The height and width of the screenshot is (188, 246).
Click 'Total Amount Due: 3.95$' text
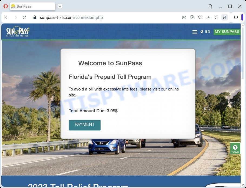click(93, 111)
